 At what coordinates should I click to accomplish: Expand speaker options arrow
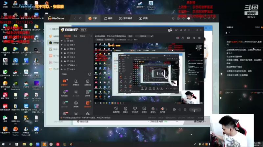click(166, 109)
